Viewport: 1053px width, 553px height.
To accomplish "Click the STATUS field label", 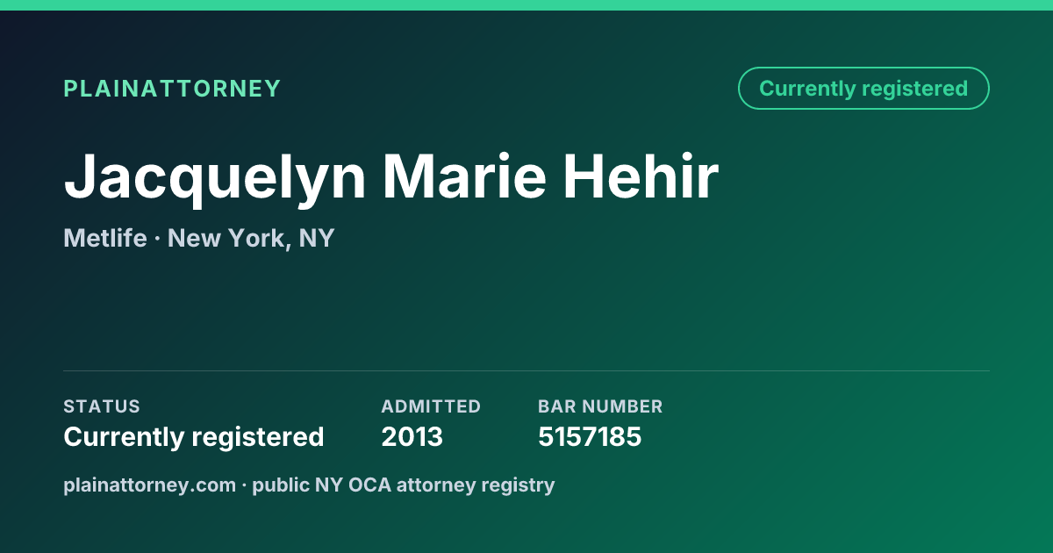I will pos(102,406).
